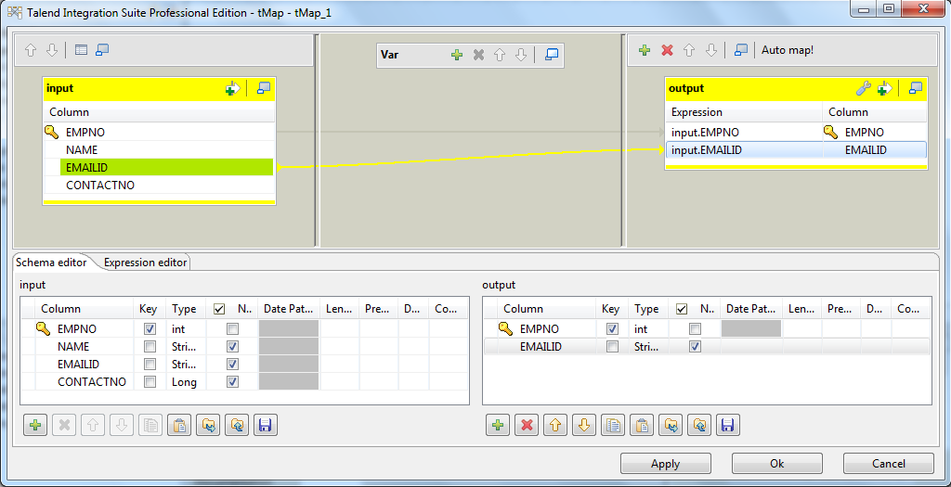Viewport: 951px width, 487px height.
Task: Paste into input schema editor
Action: (x=179, y=425)
